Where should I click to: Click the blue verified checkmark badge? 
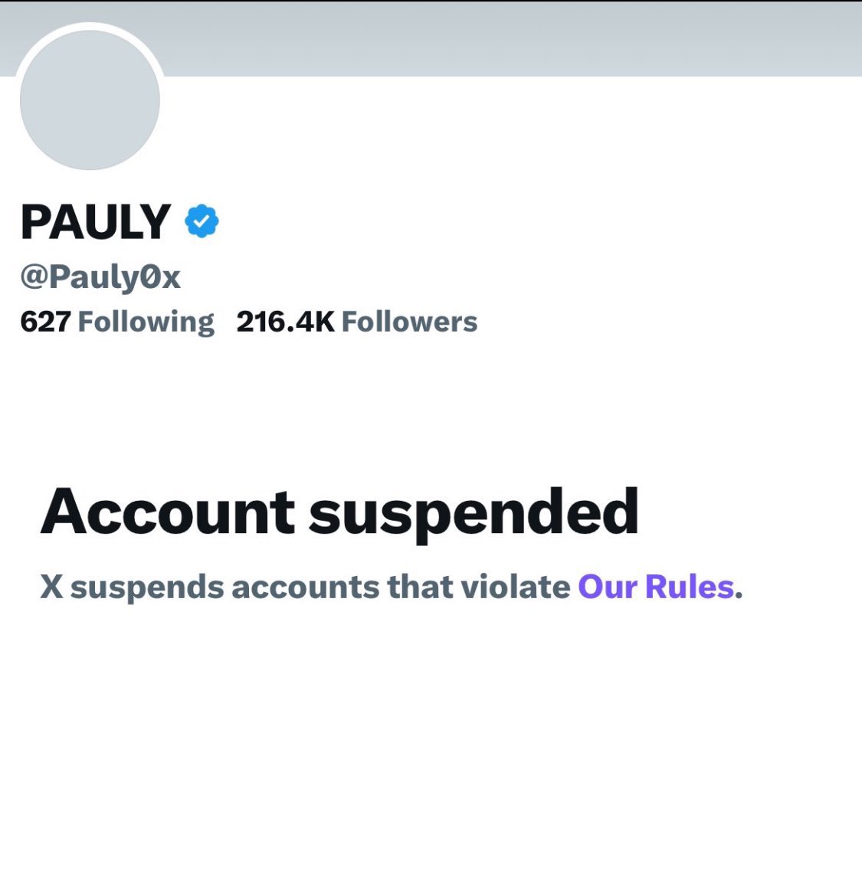202,221
